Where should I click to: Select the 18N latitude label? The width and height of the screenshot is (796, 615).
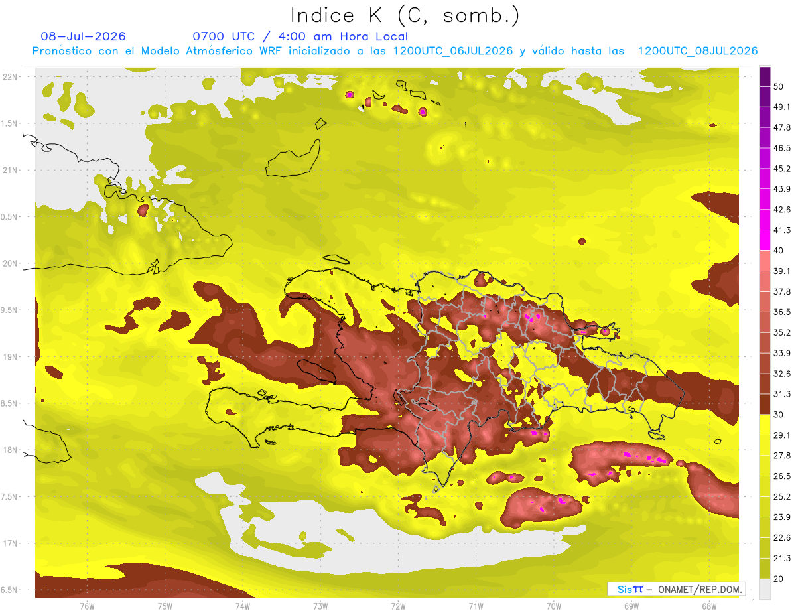11,450
